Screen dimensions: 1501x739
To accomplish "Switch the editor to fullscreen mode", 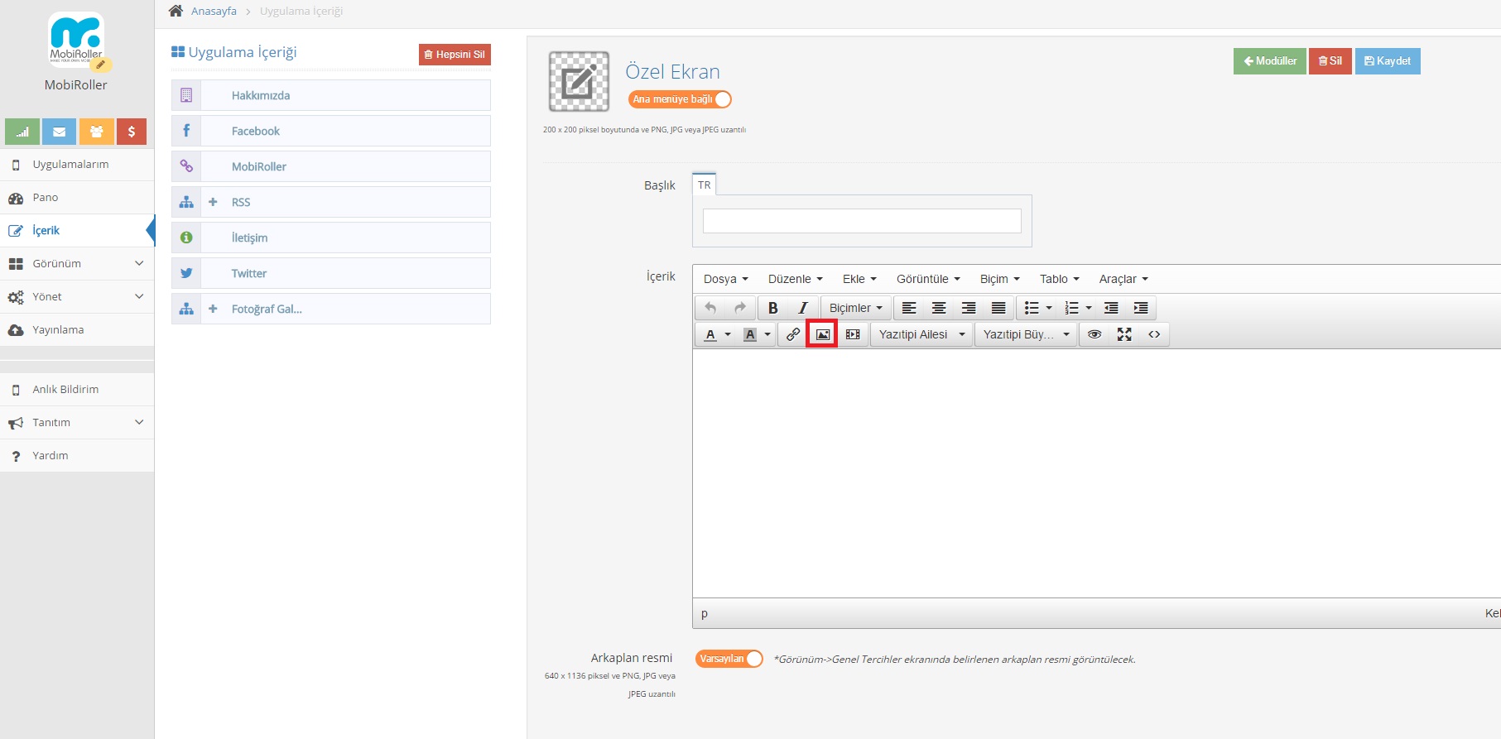I will [x=1124, y=334].
